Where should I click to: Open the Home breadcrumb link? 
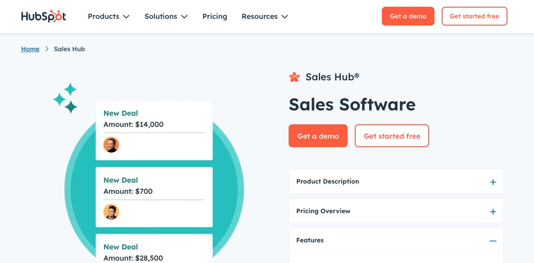point(30,49)
